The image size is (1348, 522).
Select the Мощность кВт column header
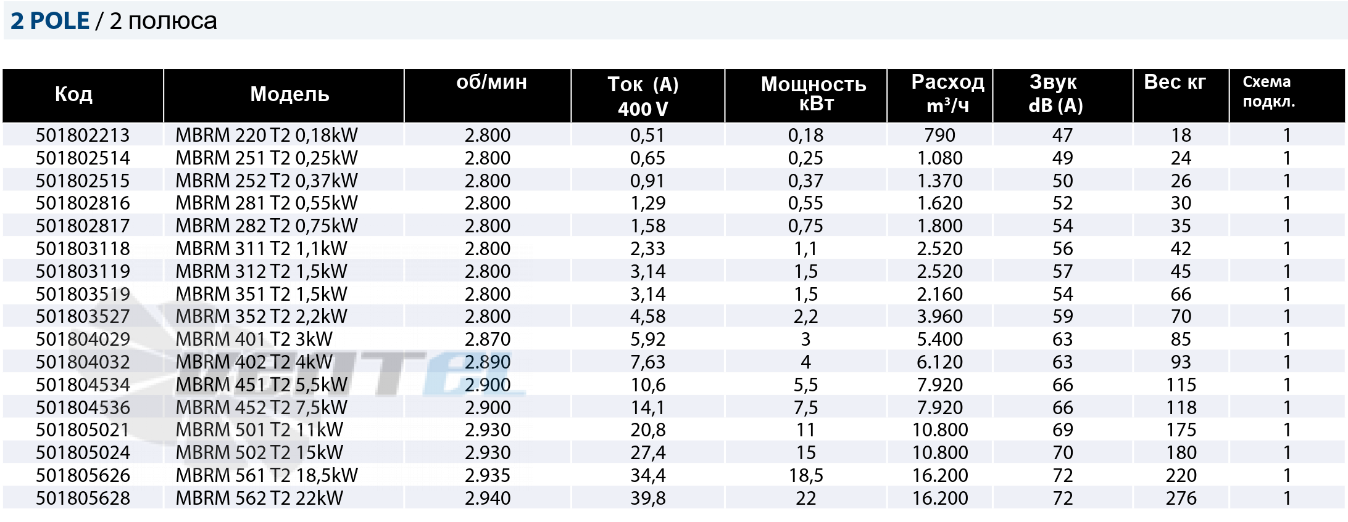tap(813, 93)
